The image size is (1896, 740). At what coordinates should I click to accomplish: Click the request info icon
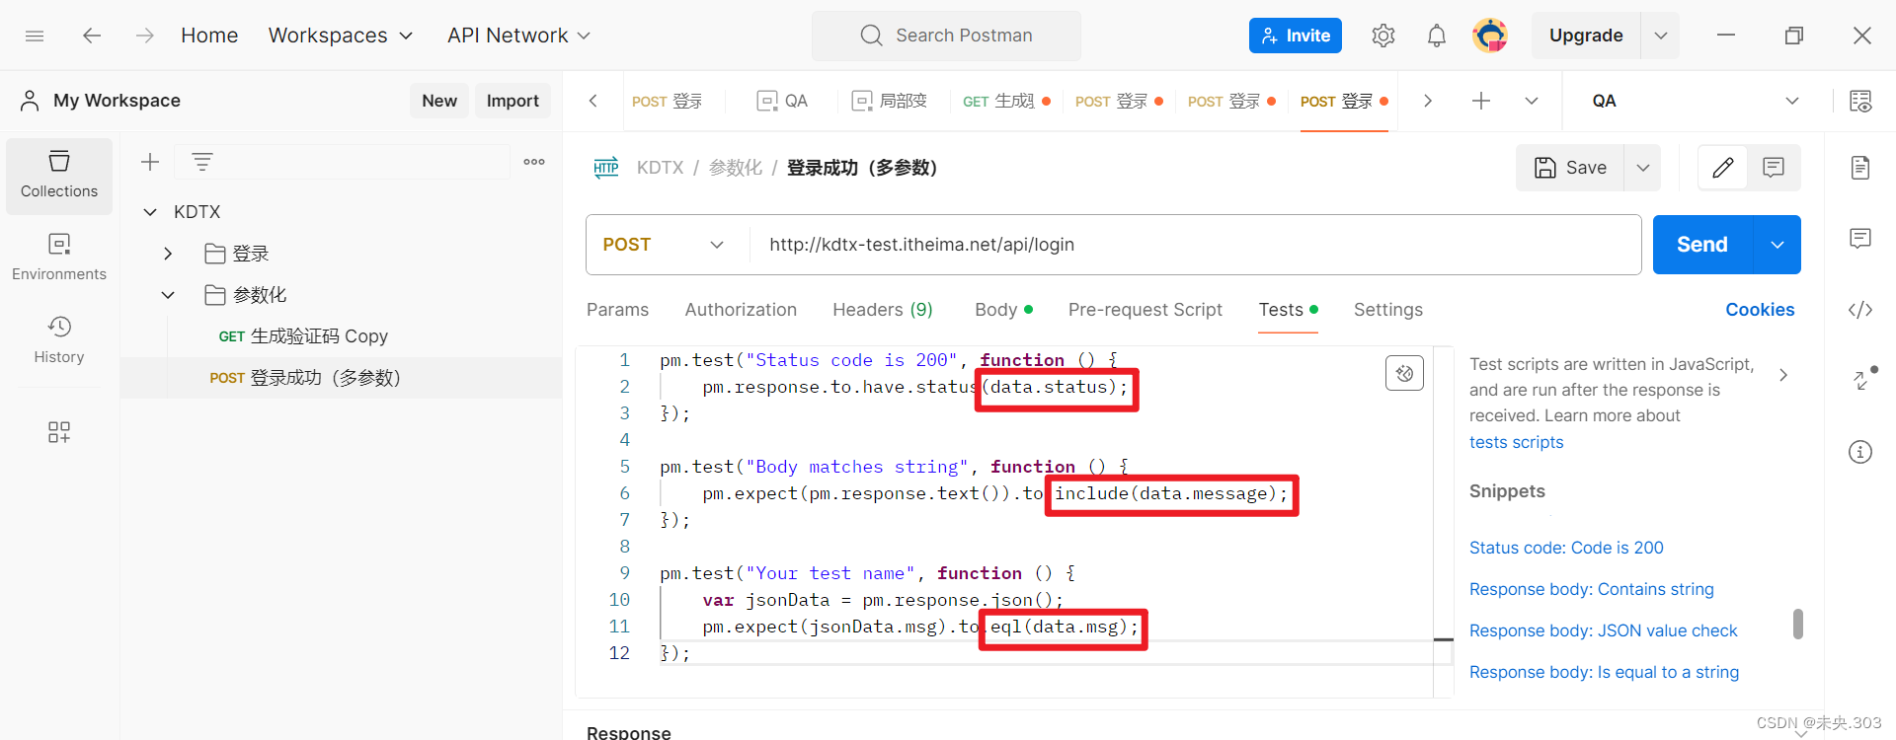click(1860, 452)
